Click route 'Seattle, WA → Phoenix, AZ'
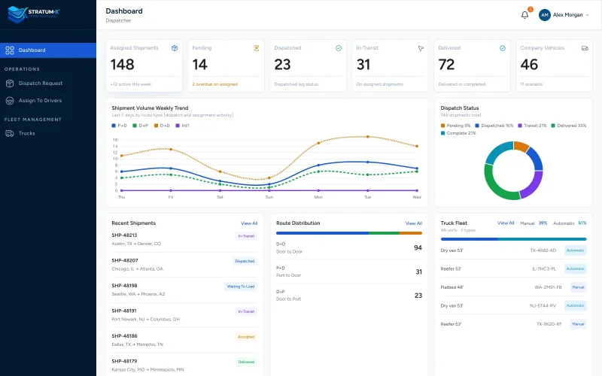Viewport: 602px width, 376px height. [x=138, y=294]
